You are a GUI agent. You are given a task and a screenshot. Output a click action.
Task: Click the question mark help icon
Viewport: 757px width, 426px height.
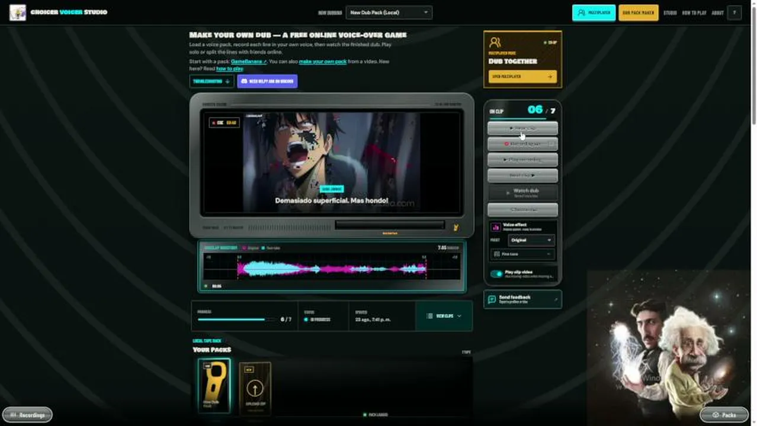coord(734,12)
